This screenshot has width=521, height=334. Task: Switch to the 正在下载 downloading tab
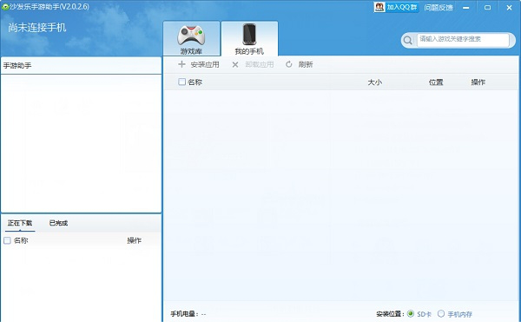(x=20, y=223)
